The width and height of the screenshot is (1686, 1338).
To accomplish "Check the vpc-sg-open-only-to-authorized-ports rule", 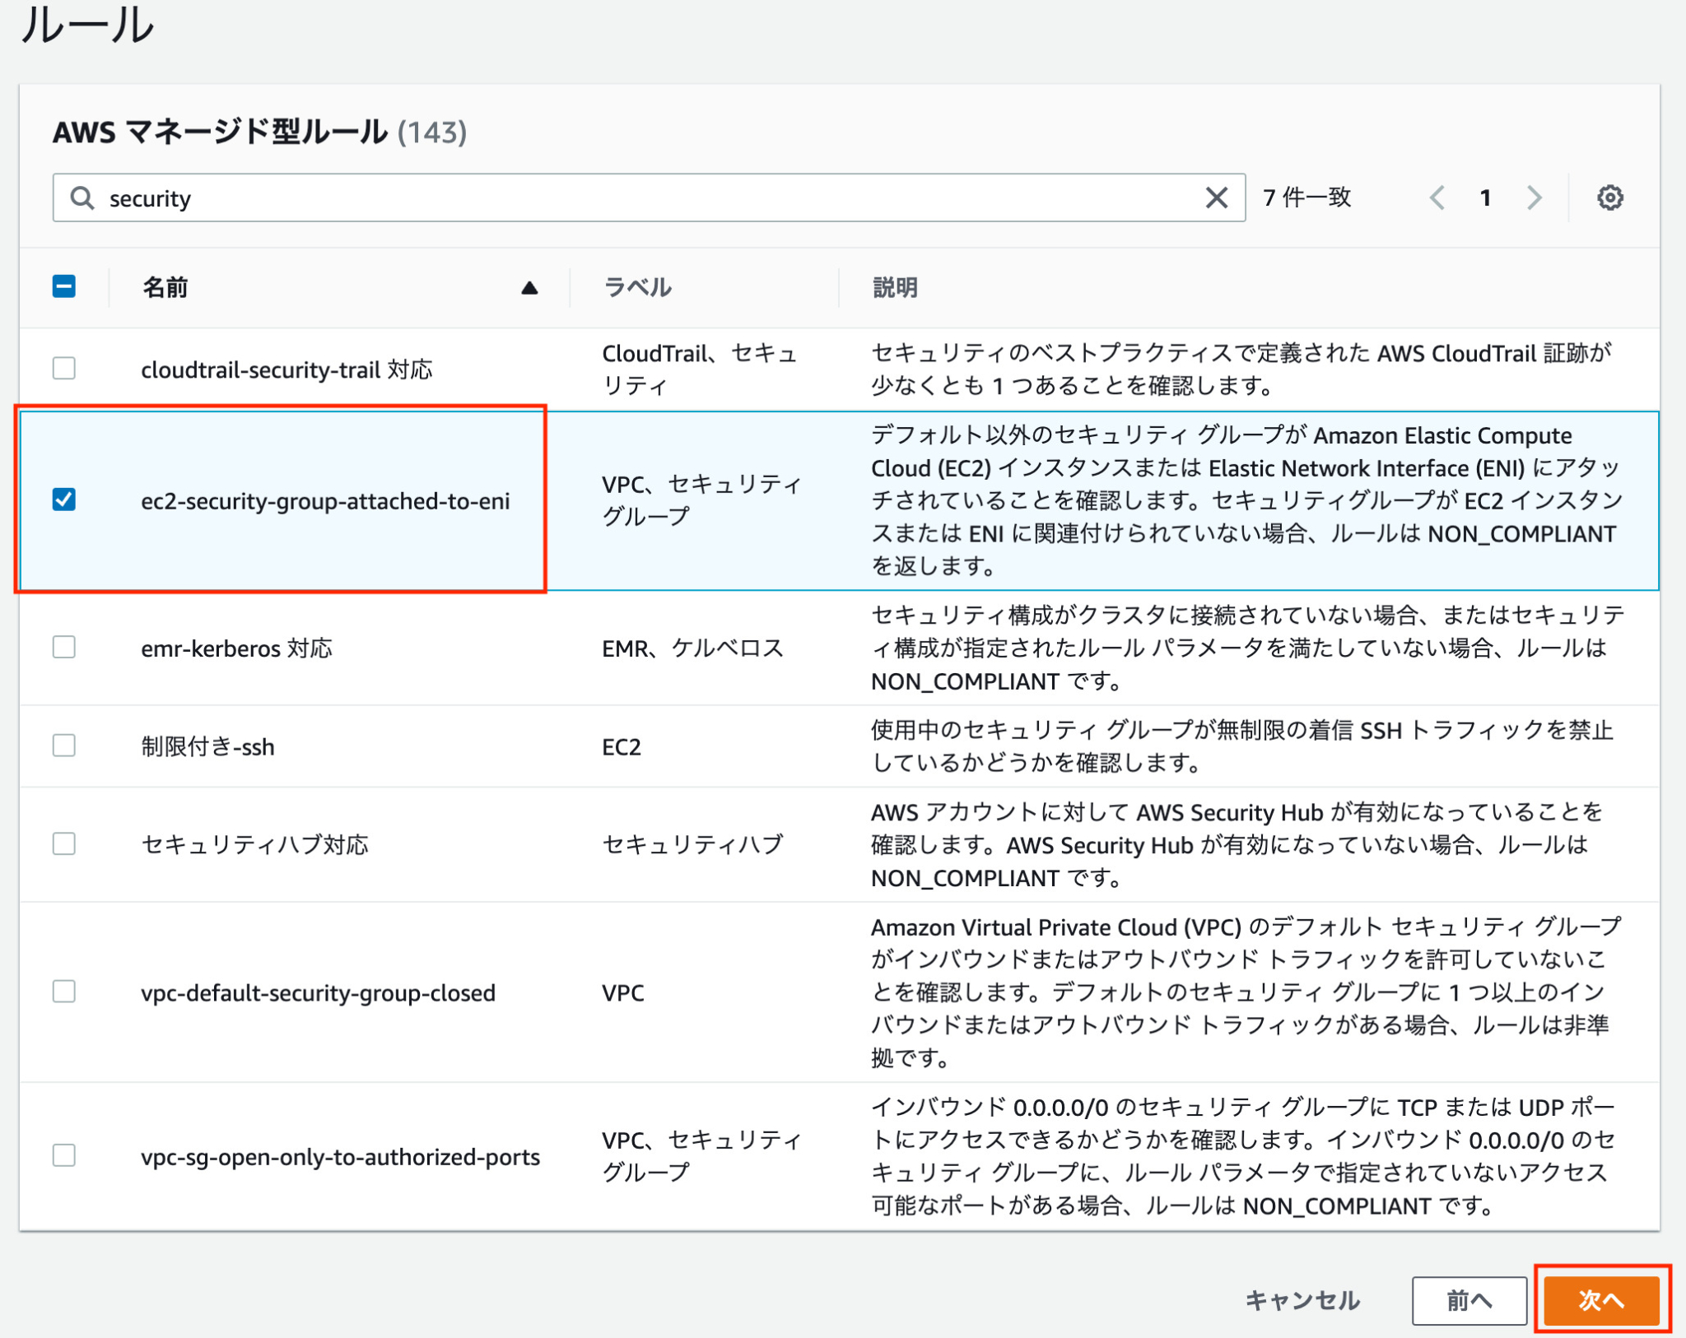I will coord(63,1157).
